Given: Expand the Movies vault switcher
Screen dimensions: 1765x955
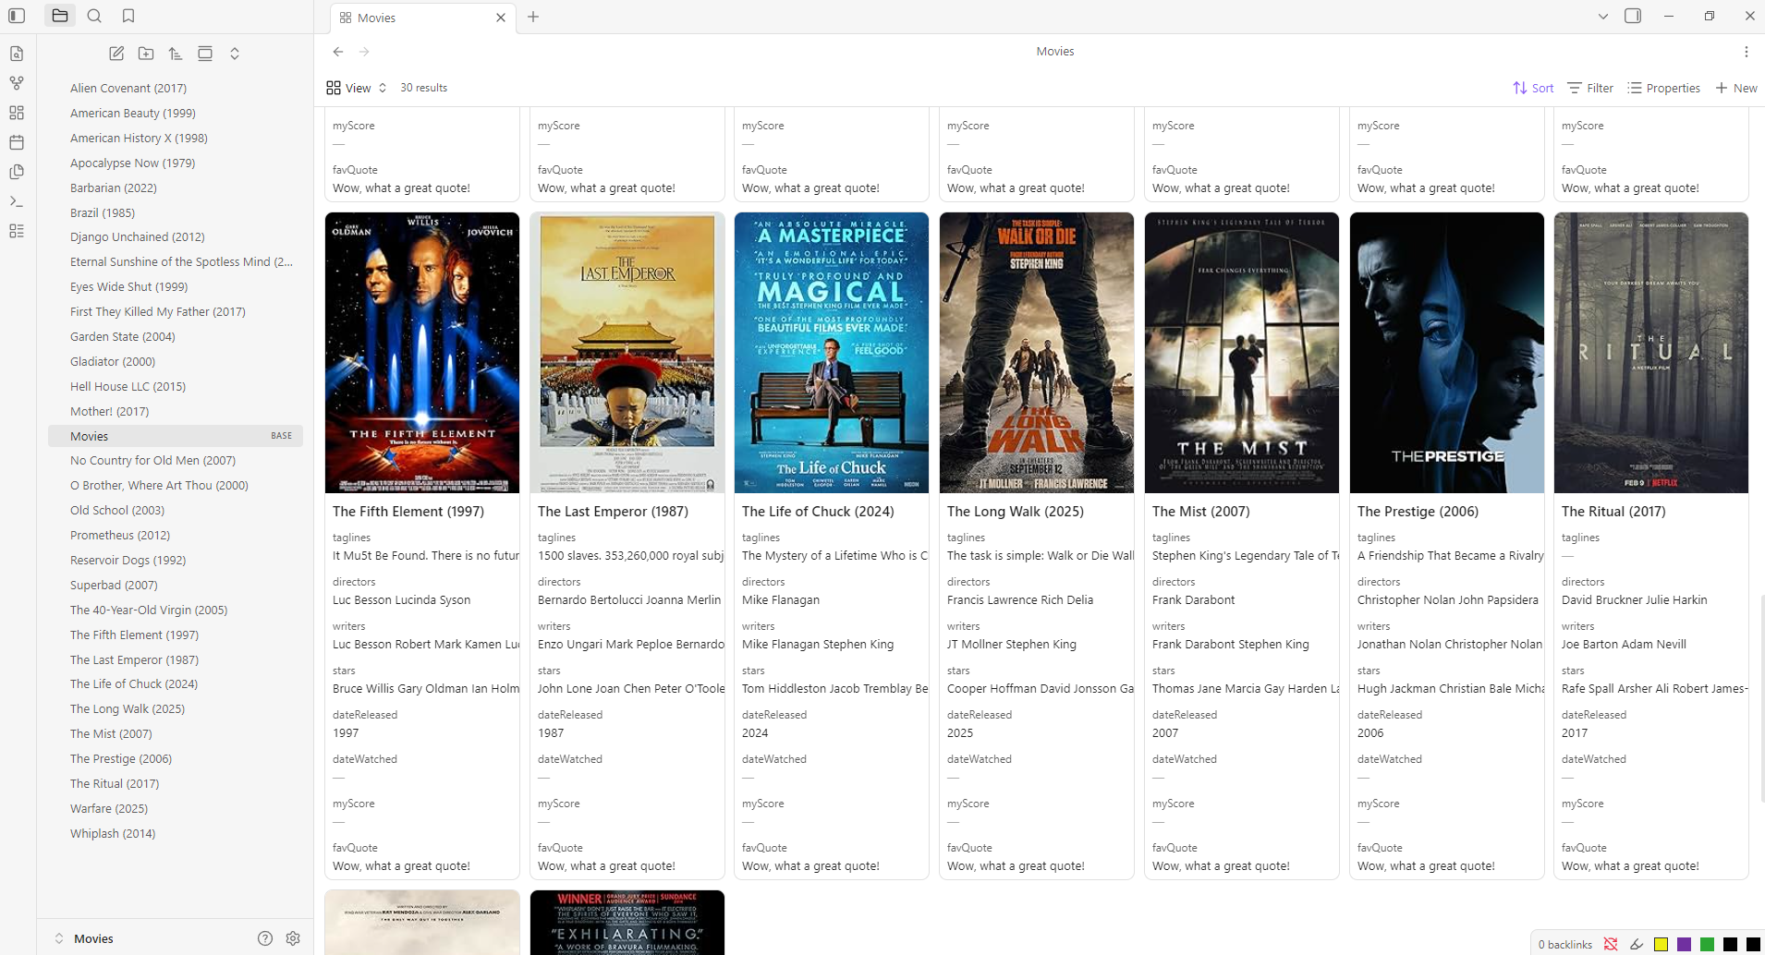Looking at the screenshot, I should [83, 938].
